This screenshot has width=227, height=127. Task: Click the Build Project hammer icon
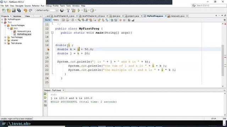coord(68,10)
